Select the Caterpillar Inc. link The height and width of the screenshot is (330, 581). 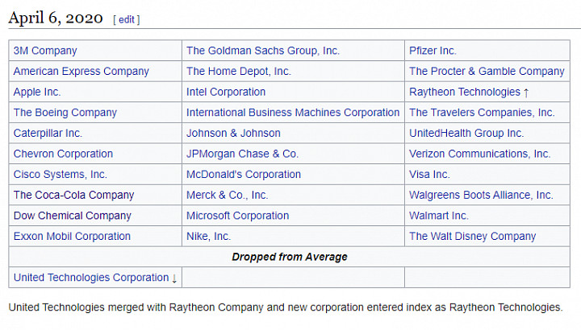tap(48, 134)
